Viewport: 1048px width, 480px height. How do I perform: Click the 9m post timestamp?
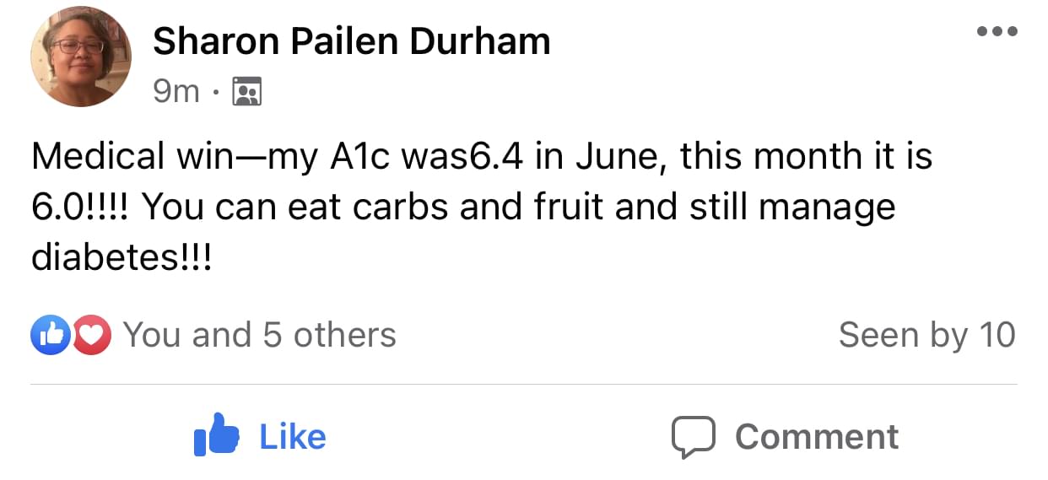[x=176, y=90]
